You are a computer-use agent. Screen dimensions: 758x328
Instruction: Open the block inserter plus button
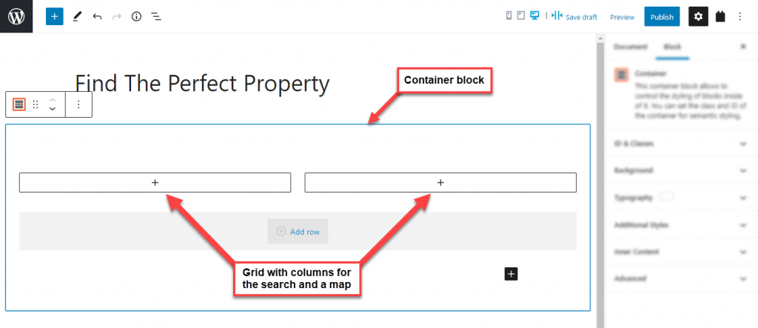55,16
